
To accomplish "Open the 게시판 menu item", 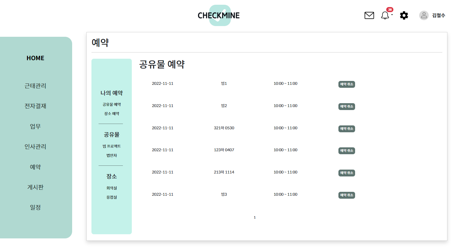I will tap(35, 187).
